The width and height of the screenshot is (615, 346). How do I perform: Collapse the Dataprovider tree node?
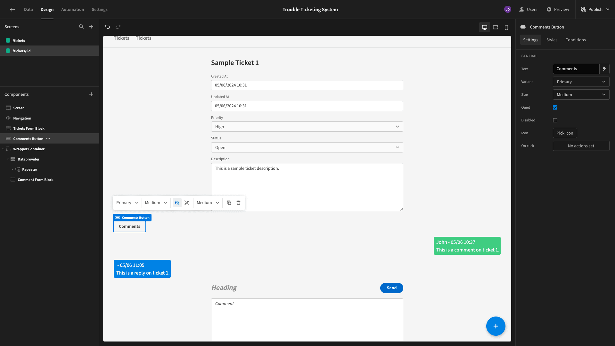(x=8, y=159)
